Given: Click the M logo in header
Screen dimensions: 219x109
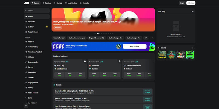Looking at the screenshot, I should click(26, 3).
